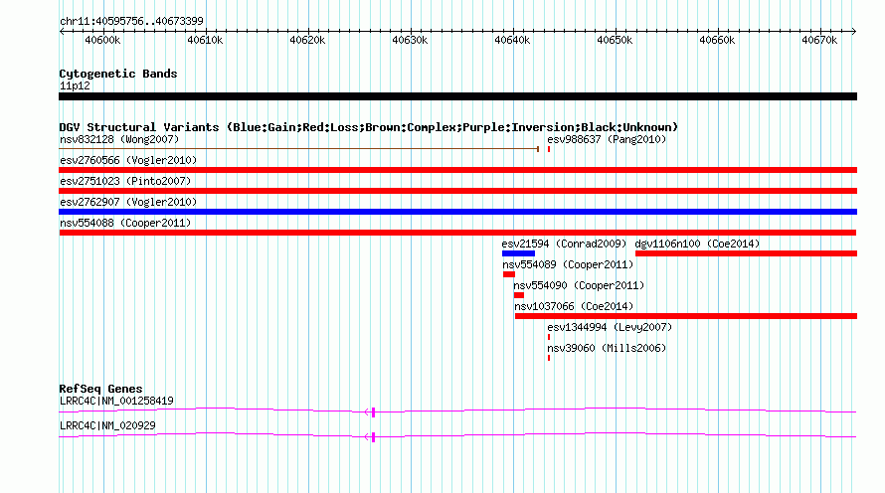This screenshot has width=885, height=493.
Task: Open variant dgv1106n100 (Coe2014) label
Action: click(697, 244)
